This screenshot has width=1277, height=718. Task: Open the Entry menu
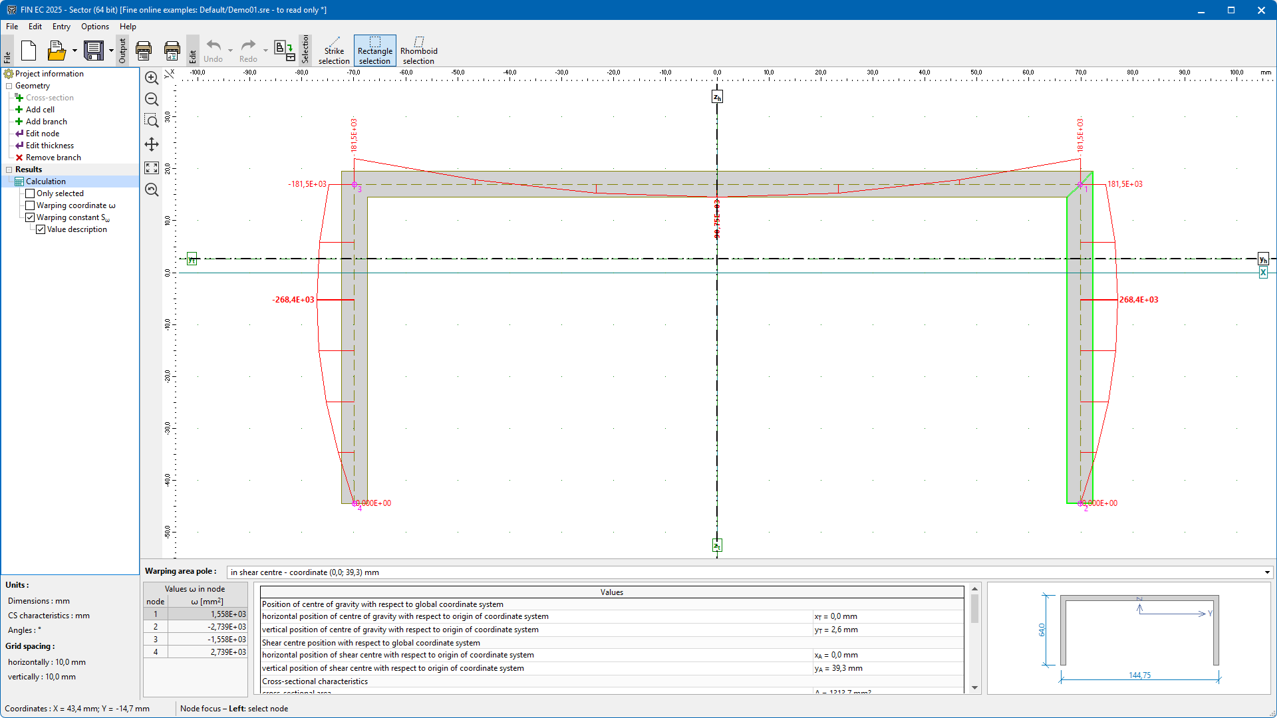click(x=61, y=27)
